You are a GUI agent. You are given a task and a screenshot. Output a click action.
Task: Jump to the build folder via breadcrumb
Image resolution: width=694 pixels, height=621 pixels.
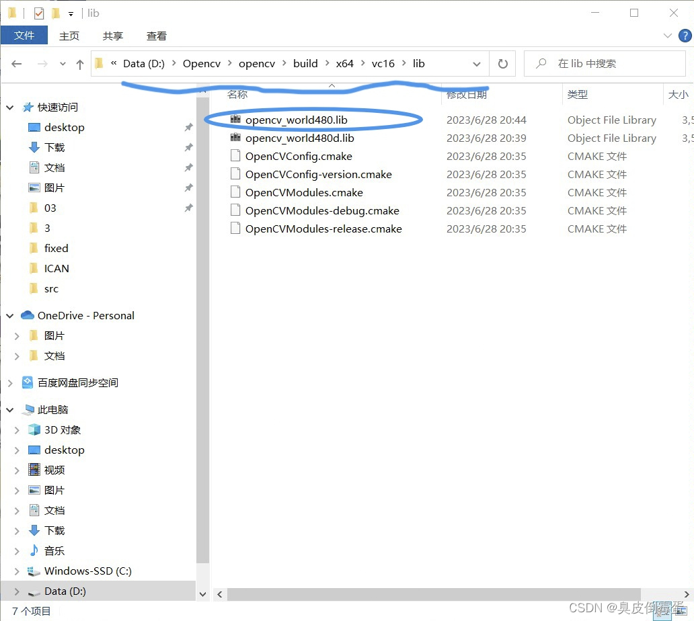(x=305, y=63)
